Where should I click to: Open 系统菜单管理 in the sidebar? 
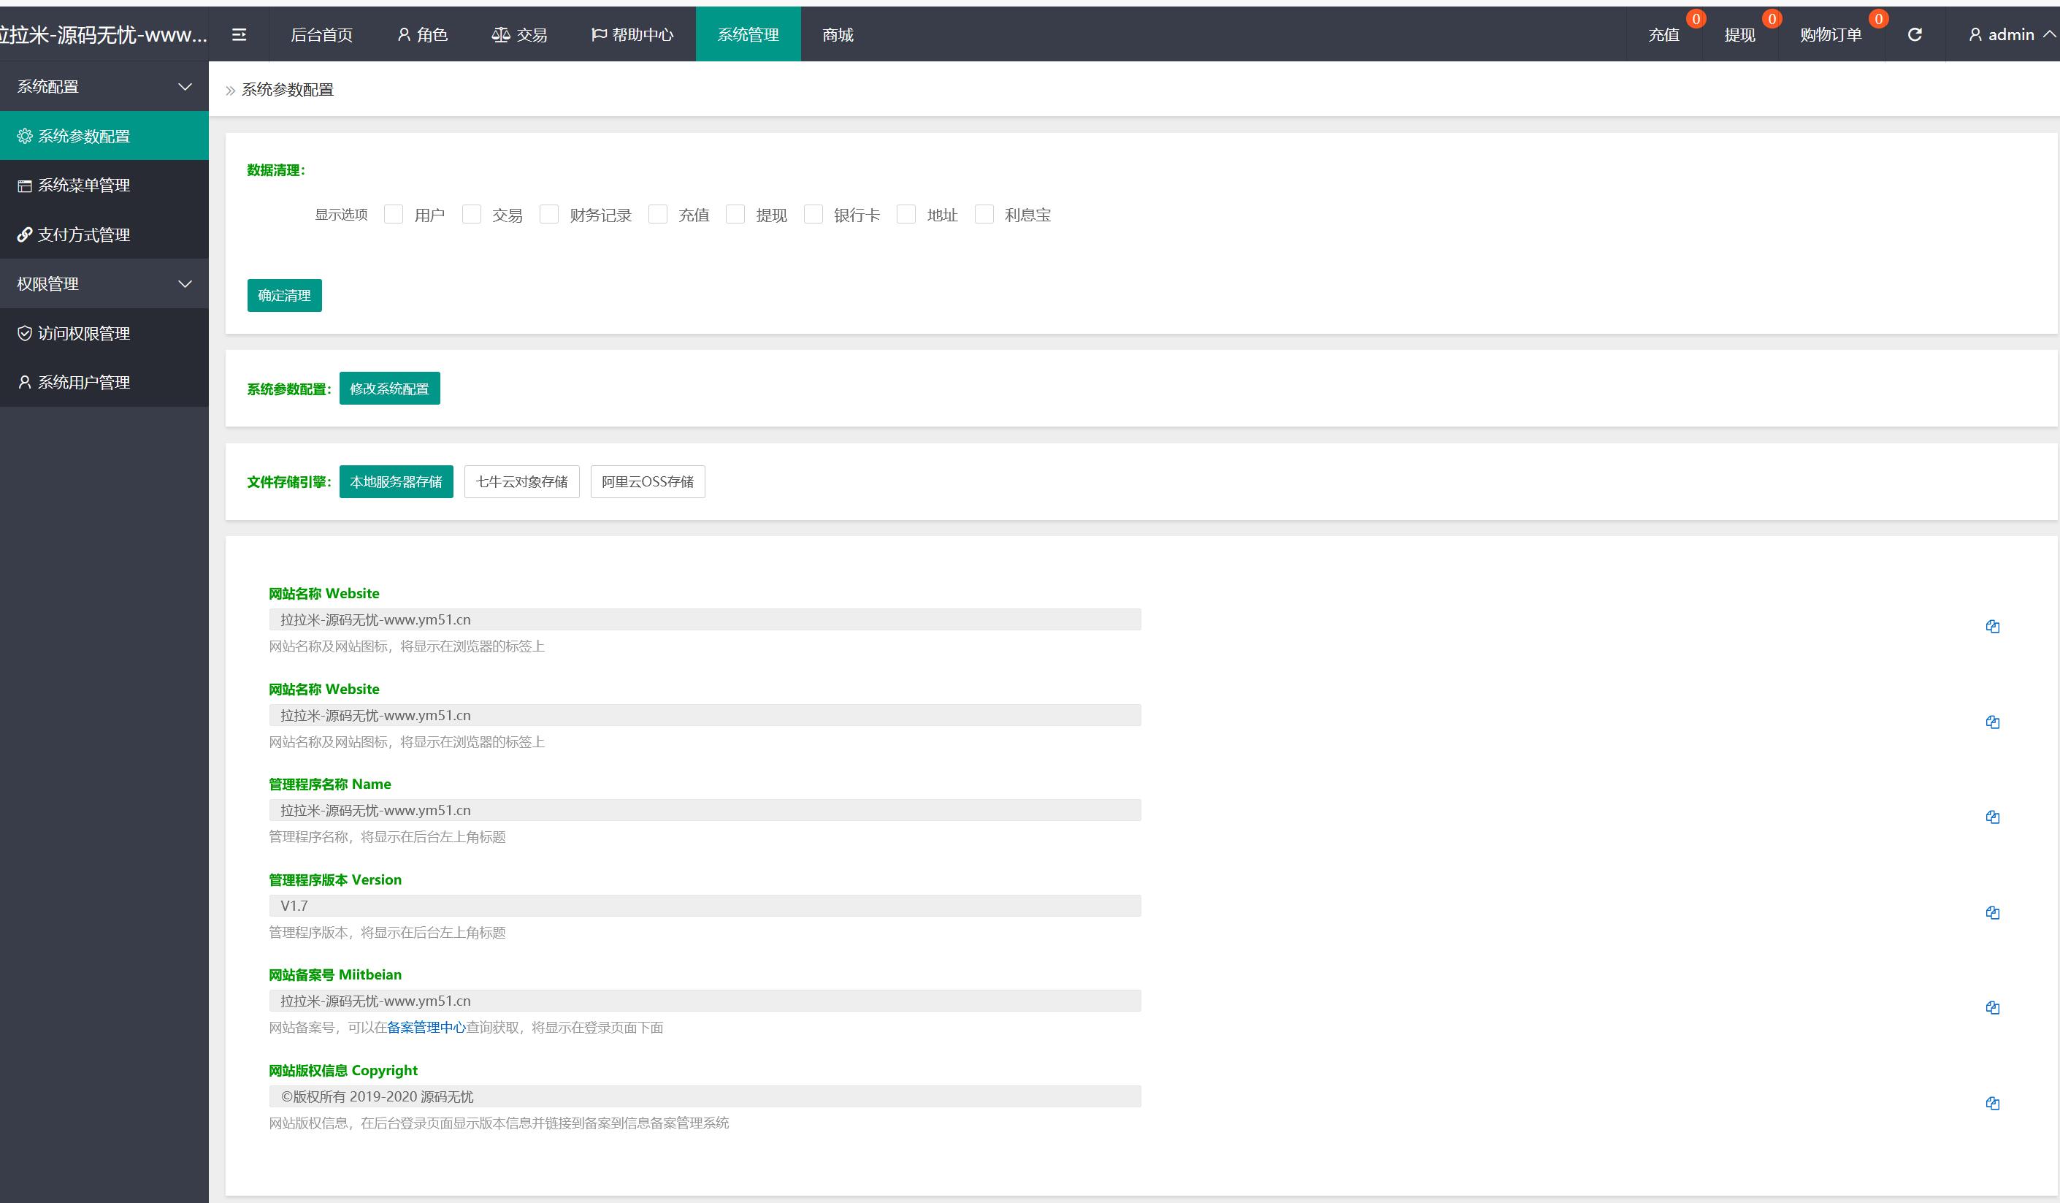pos(83,186)
